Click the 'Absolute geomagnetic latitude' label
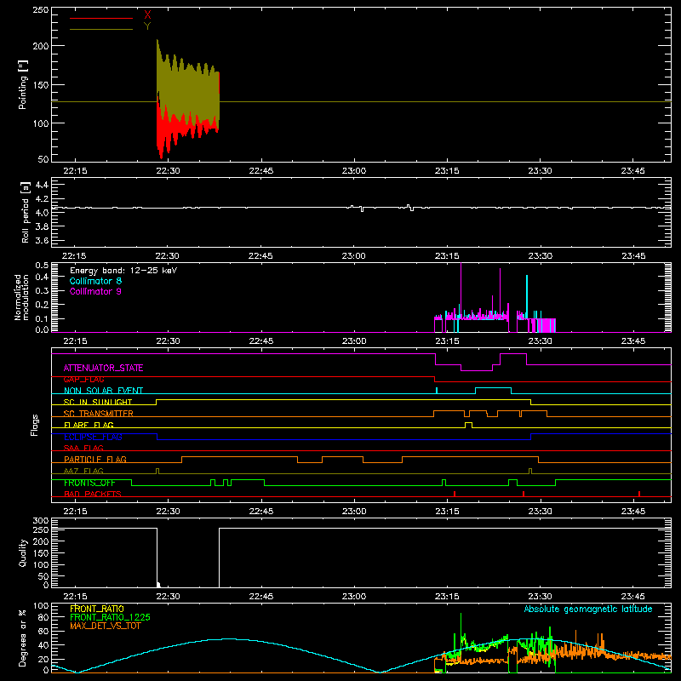 pyautogui.click(x=588, y=609)
